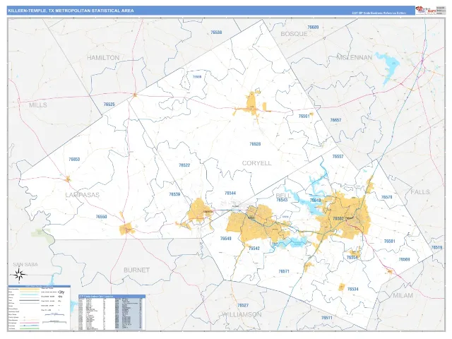This screenshot has width=452, height=339.
Task: Select the BOSQUE county label
Action: 294,34
